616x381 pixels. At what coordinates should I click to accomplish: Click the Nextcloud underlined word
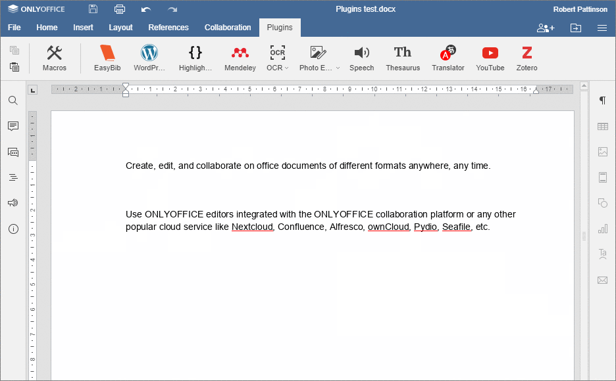(x=252, y=227)
